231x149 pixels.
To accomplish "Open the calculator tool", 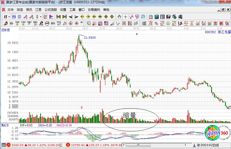I will click(157, 17).
